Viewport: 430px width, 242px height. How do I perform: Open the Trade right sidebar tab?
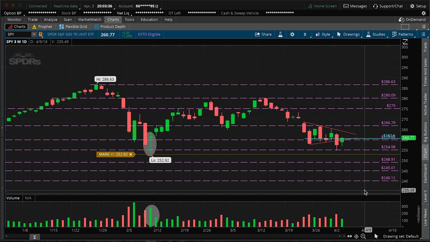coord(425,47)
